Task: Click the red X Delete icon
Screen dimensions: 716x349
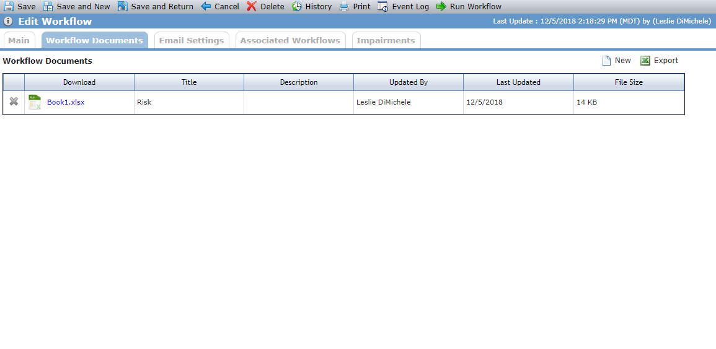Action: [252, 6]
